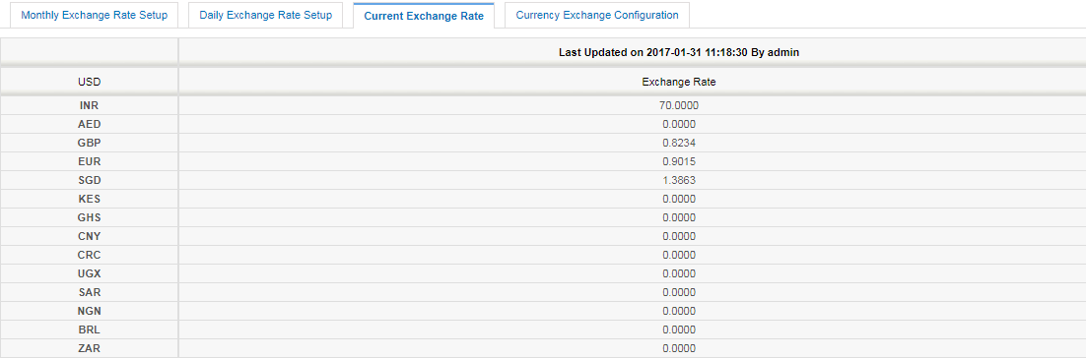Select the Current Exchange Rate tab
Screen dimensions: 1086x359
coord(423,15)
